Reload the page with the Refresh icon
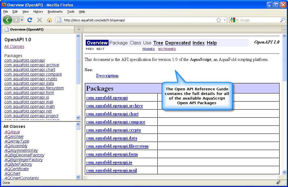Image resolution: width=288 pixels, height=187 pixels. point(30,20)
